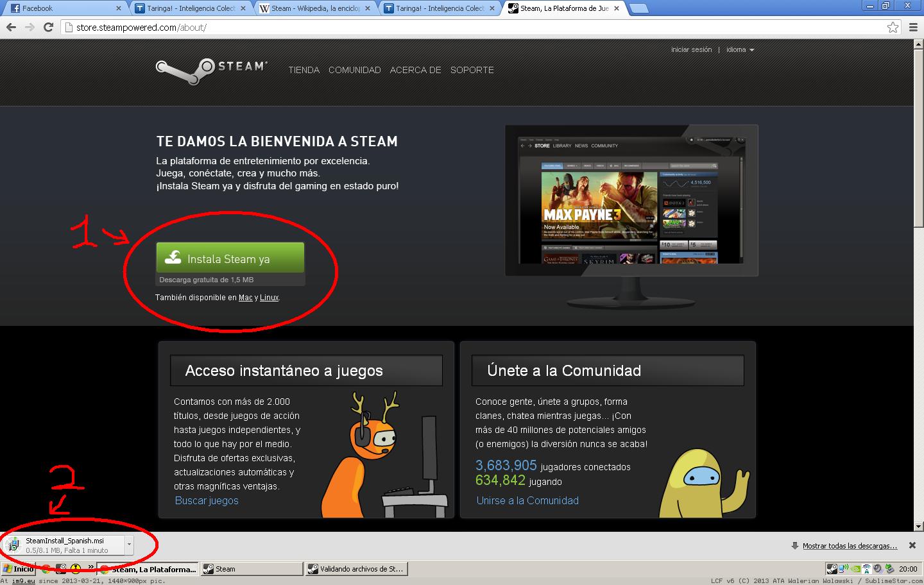The width and height of the screenshot is (924, 585).
Task: Go back with browser back arrow
Action: tap(10, 27)
